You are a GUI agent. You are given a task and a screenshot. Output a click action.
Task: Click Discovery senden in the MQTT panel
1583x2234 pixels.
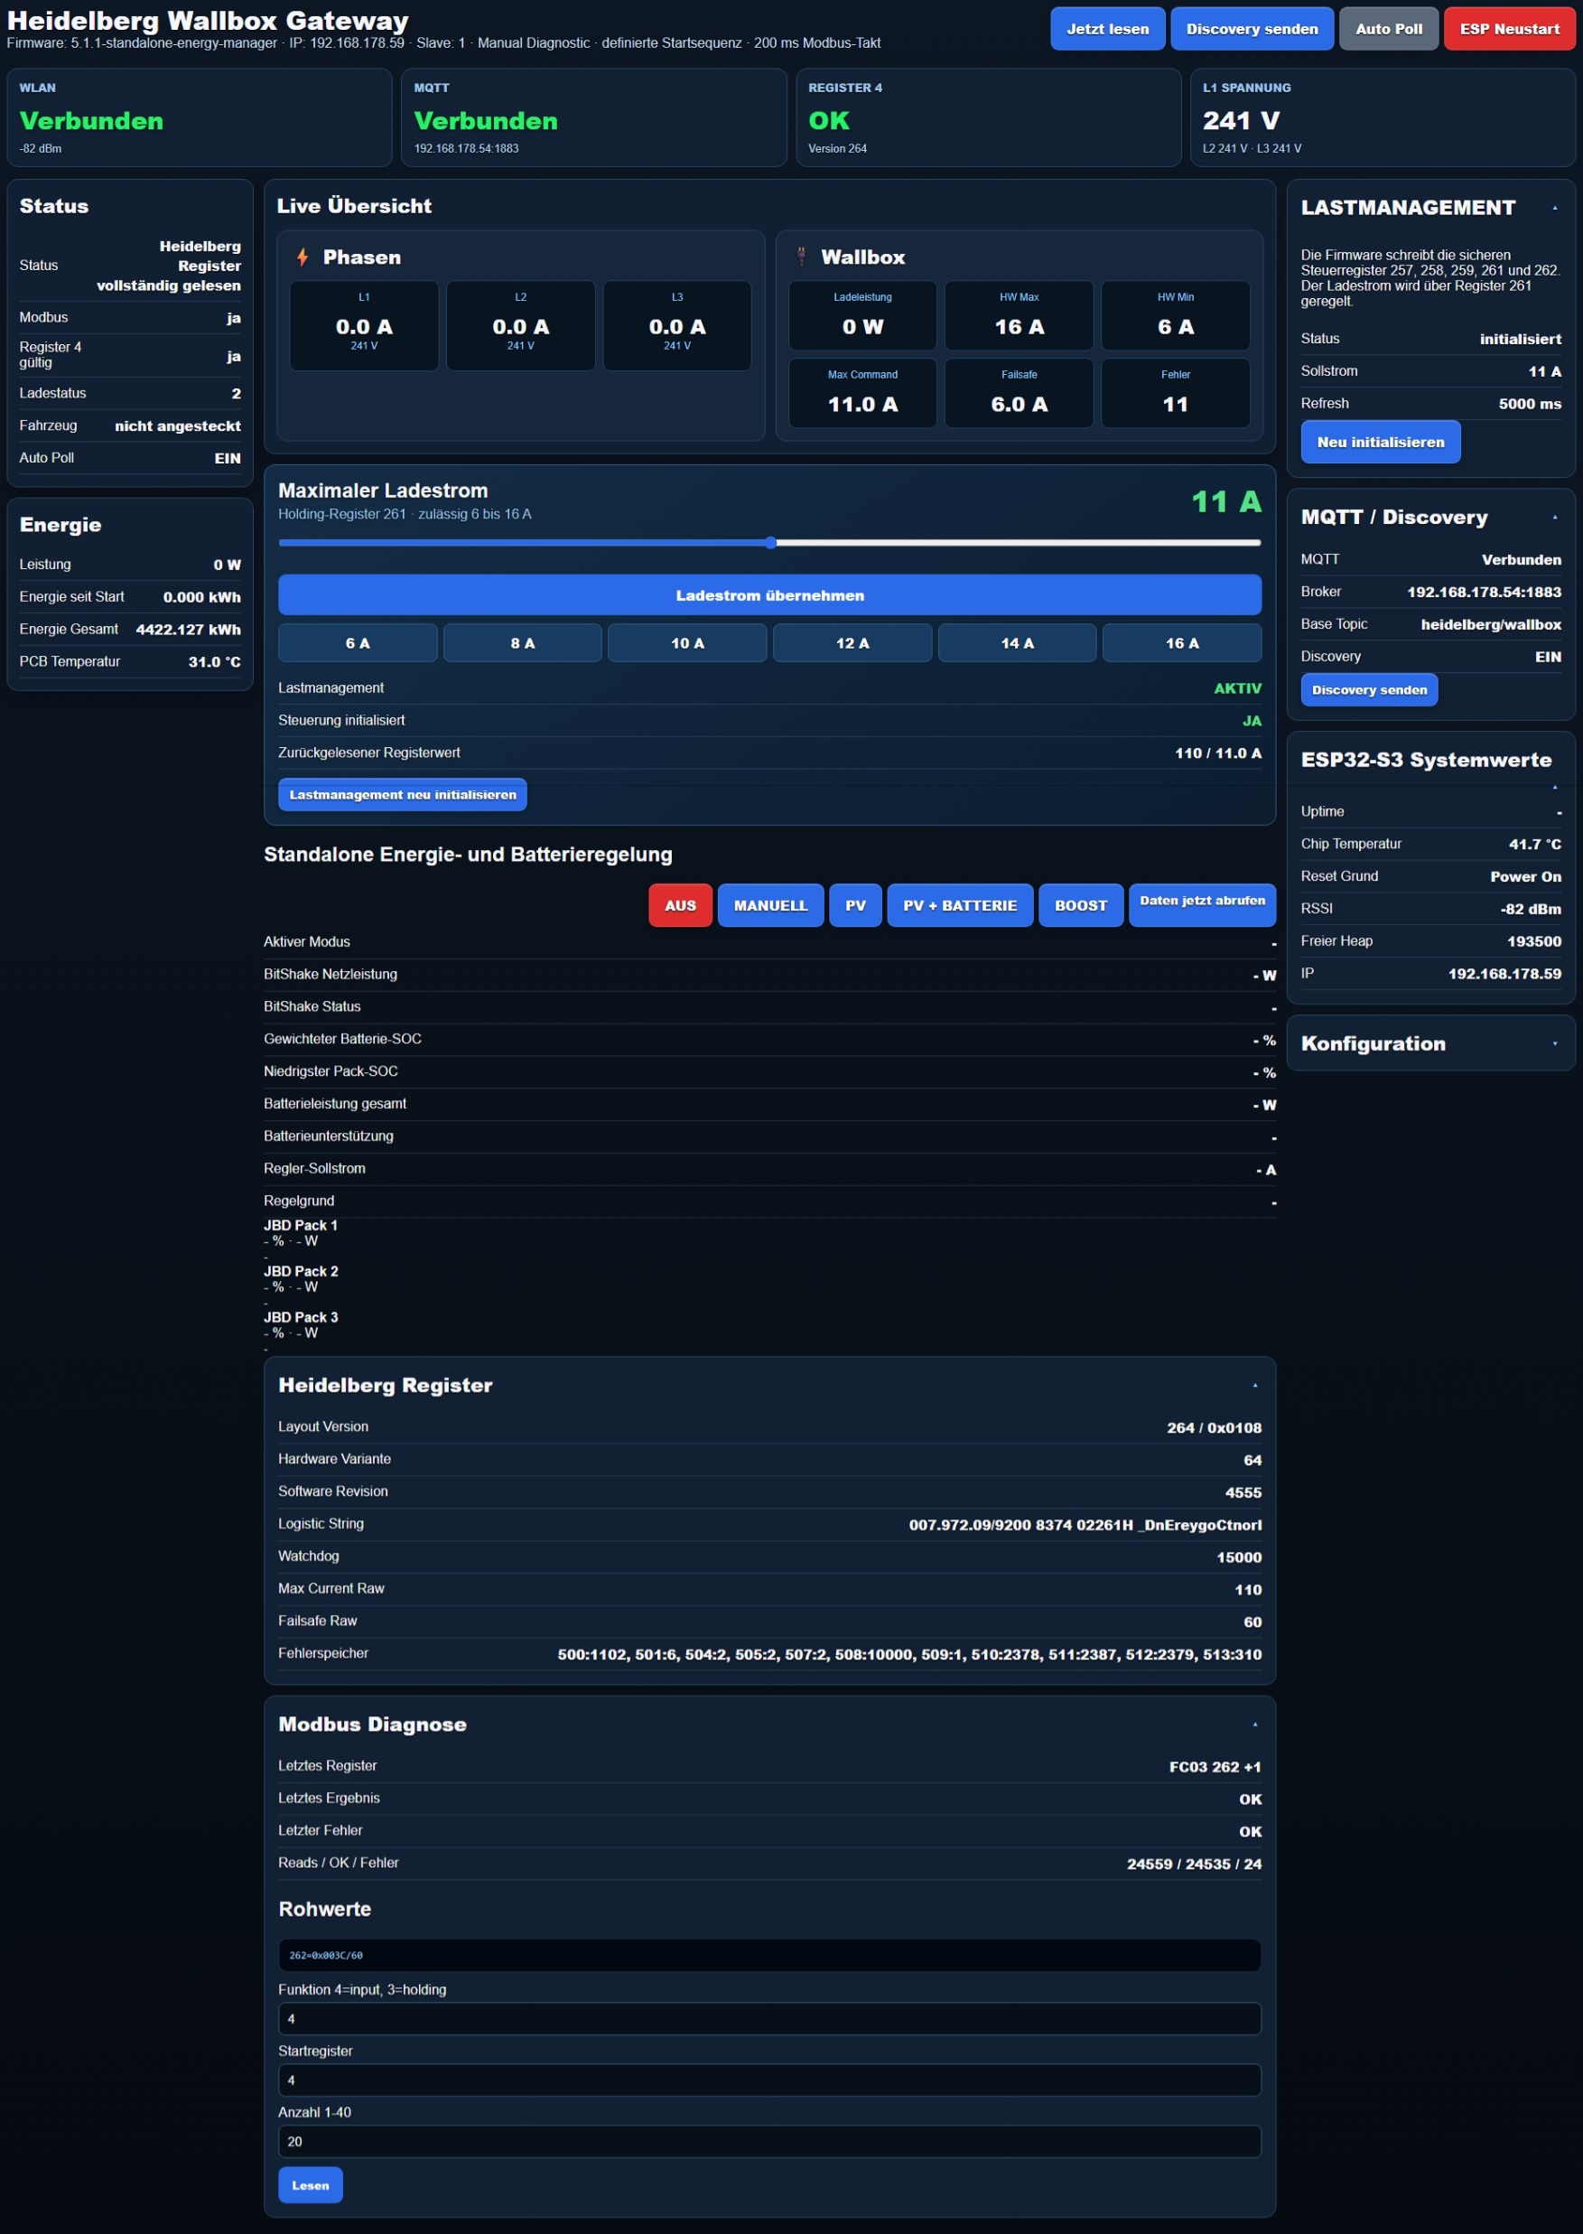click(1369, 689)
